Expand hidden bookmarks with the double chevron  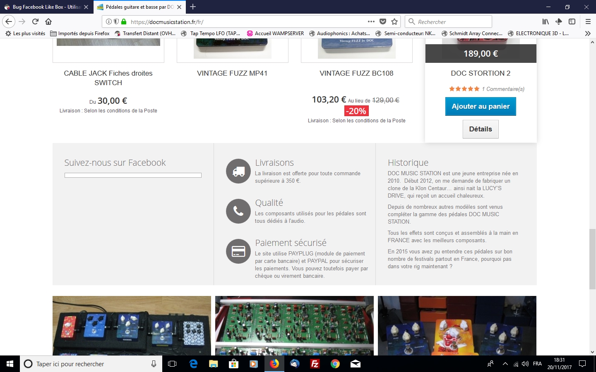point(588,33)
